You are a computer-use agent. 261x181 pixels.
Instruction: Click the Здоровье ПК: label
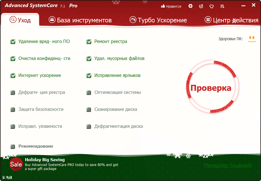[230, 39]
